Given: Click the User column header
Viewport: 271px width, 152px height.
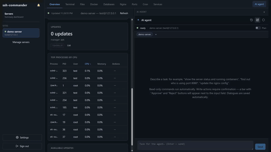Looking at the screenshot, I should click(76, 64).
